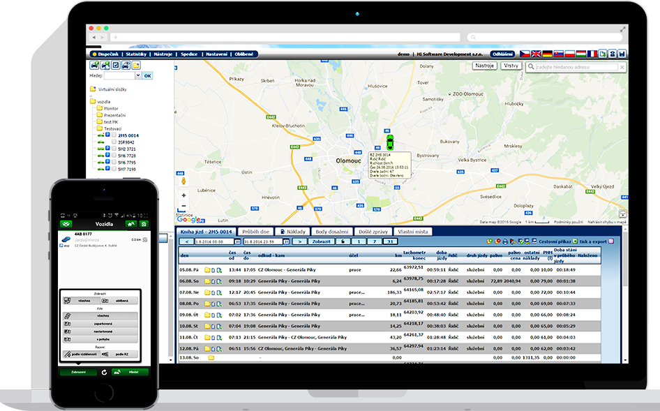The height and width of the screenshot is (411, 660).
Task: Click the Odhlášení logout button
Action: 502,54
